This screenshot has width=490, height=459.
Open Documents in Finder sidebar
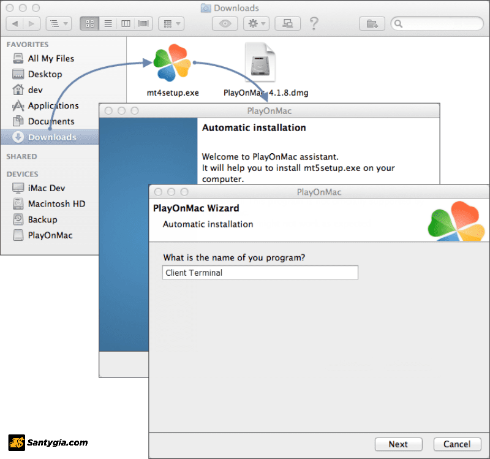(51, 121)
